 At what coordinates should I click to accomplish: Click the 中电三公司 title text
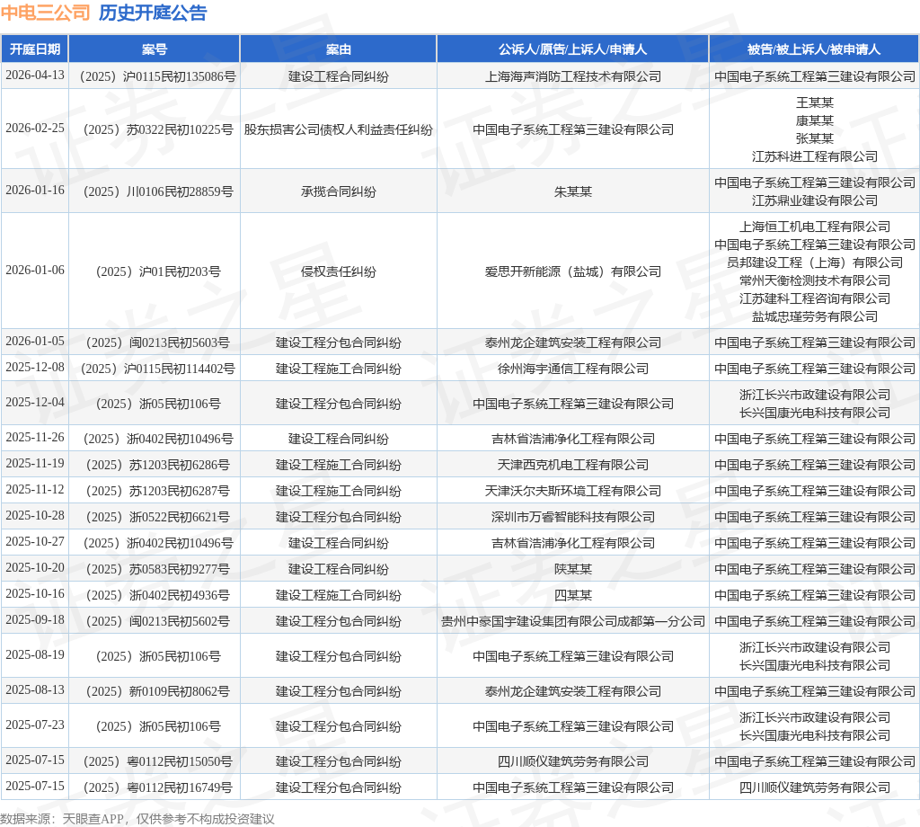tap(45, 13)
